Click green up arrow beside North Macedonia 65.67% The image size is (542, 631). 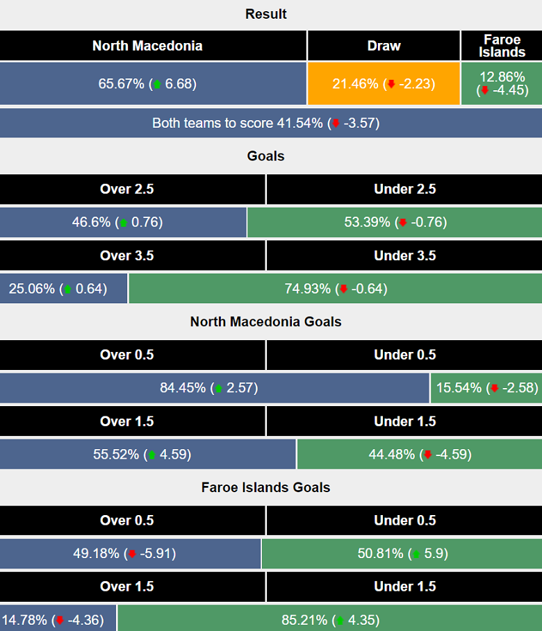(x=157, y=84)
